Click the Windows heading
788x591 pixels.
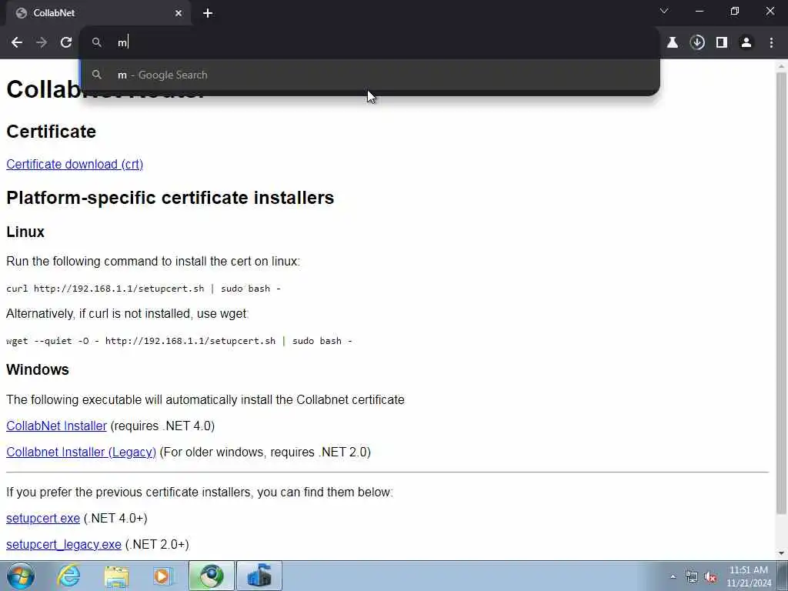pos(37,369)
